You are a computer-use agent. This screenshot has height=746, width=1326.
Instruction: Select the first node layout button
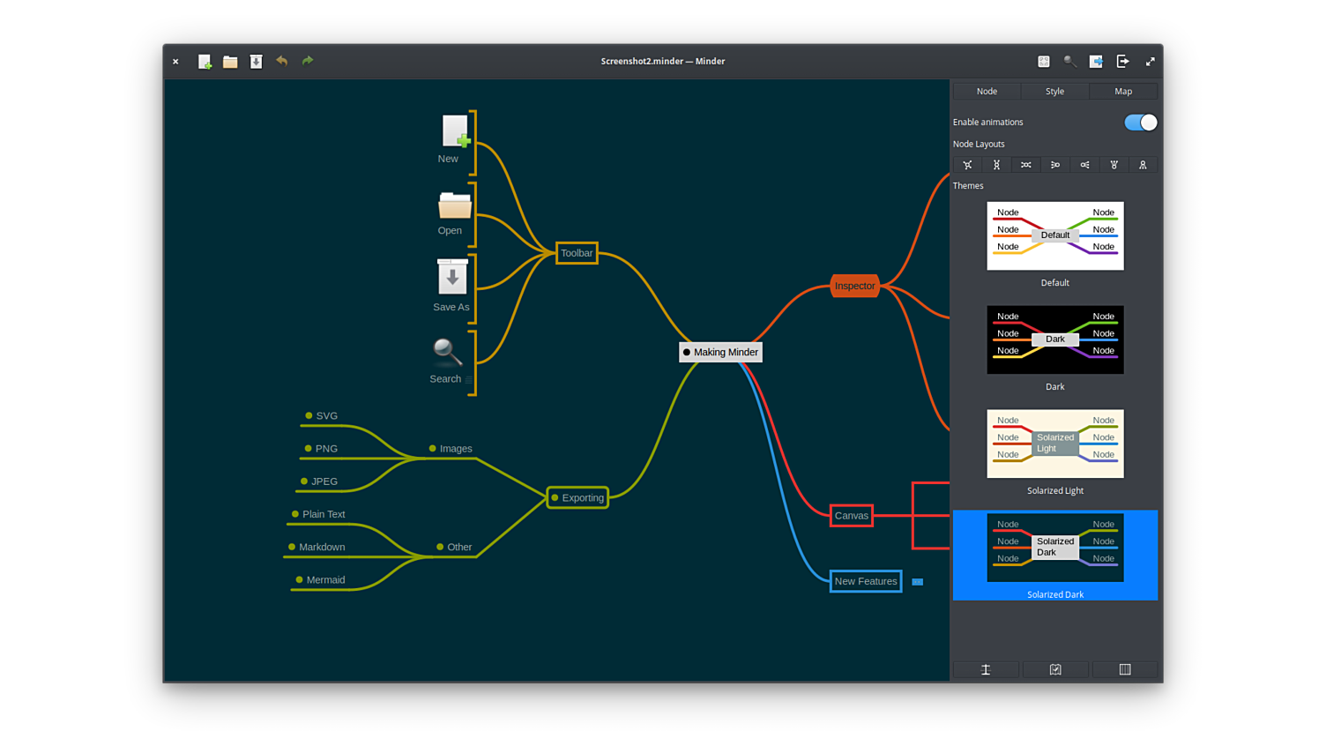point(967,165)
